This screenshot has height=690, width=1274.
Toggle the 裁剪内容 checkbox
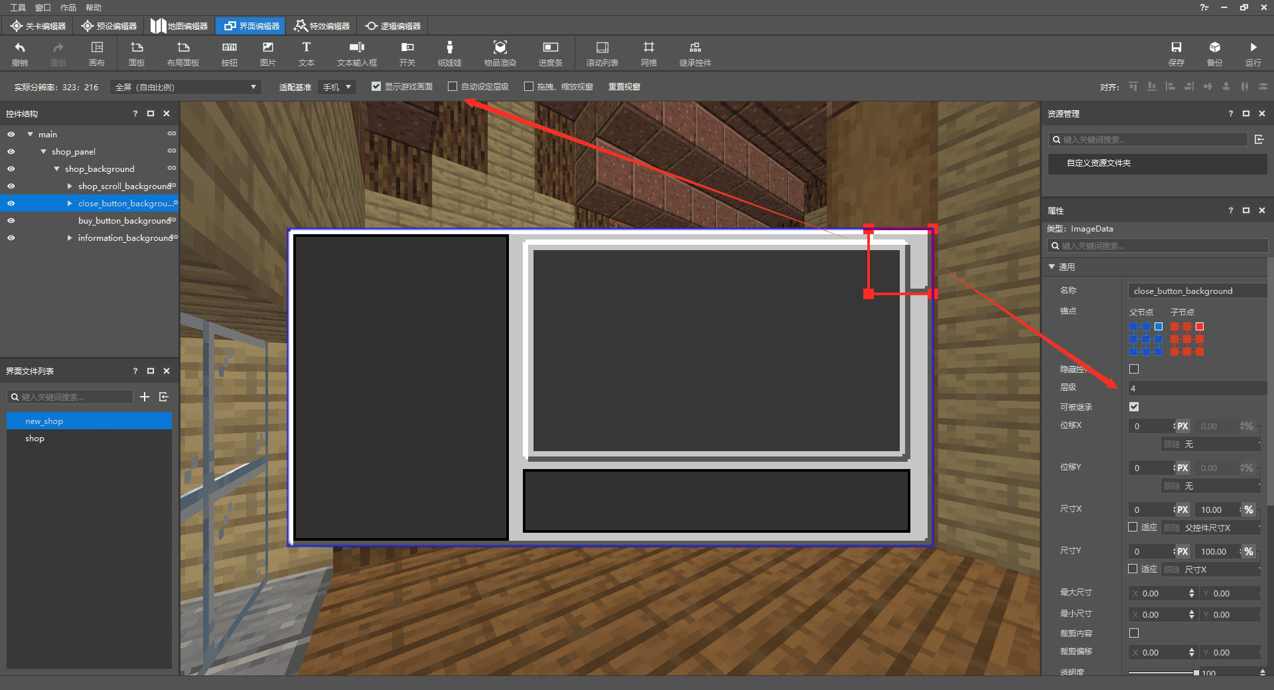[1134, 633]
